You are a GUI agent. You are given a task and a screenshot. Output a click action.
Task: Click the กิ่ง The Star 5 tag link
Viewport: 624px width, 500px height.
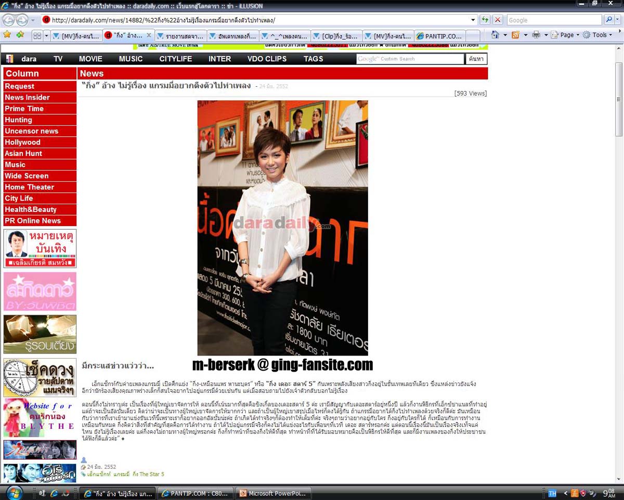tap(148, 474)
